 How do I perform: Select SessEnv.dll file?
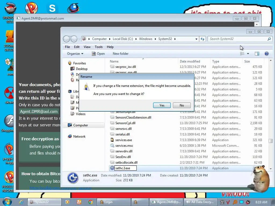click(123, 157)
